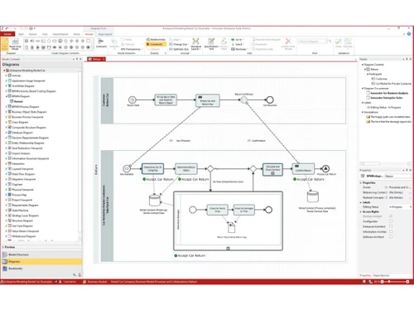
Task: Click the Standard Layout arrange icon
Action: (x=195, y=44)
